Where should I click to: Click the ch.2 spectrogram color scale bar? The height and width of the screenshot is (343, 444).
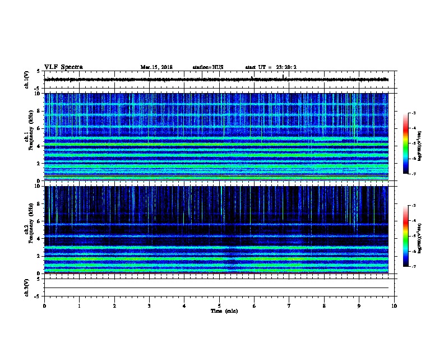click(406, 236)
